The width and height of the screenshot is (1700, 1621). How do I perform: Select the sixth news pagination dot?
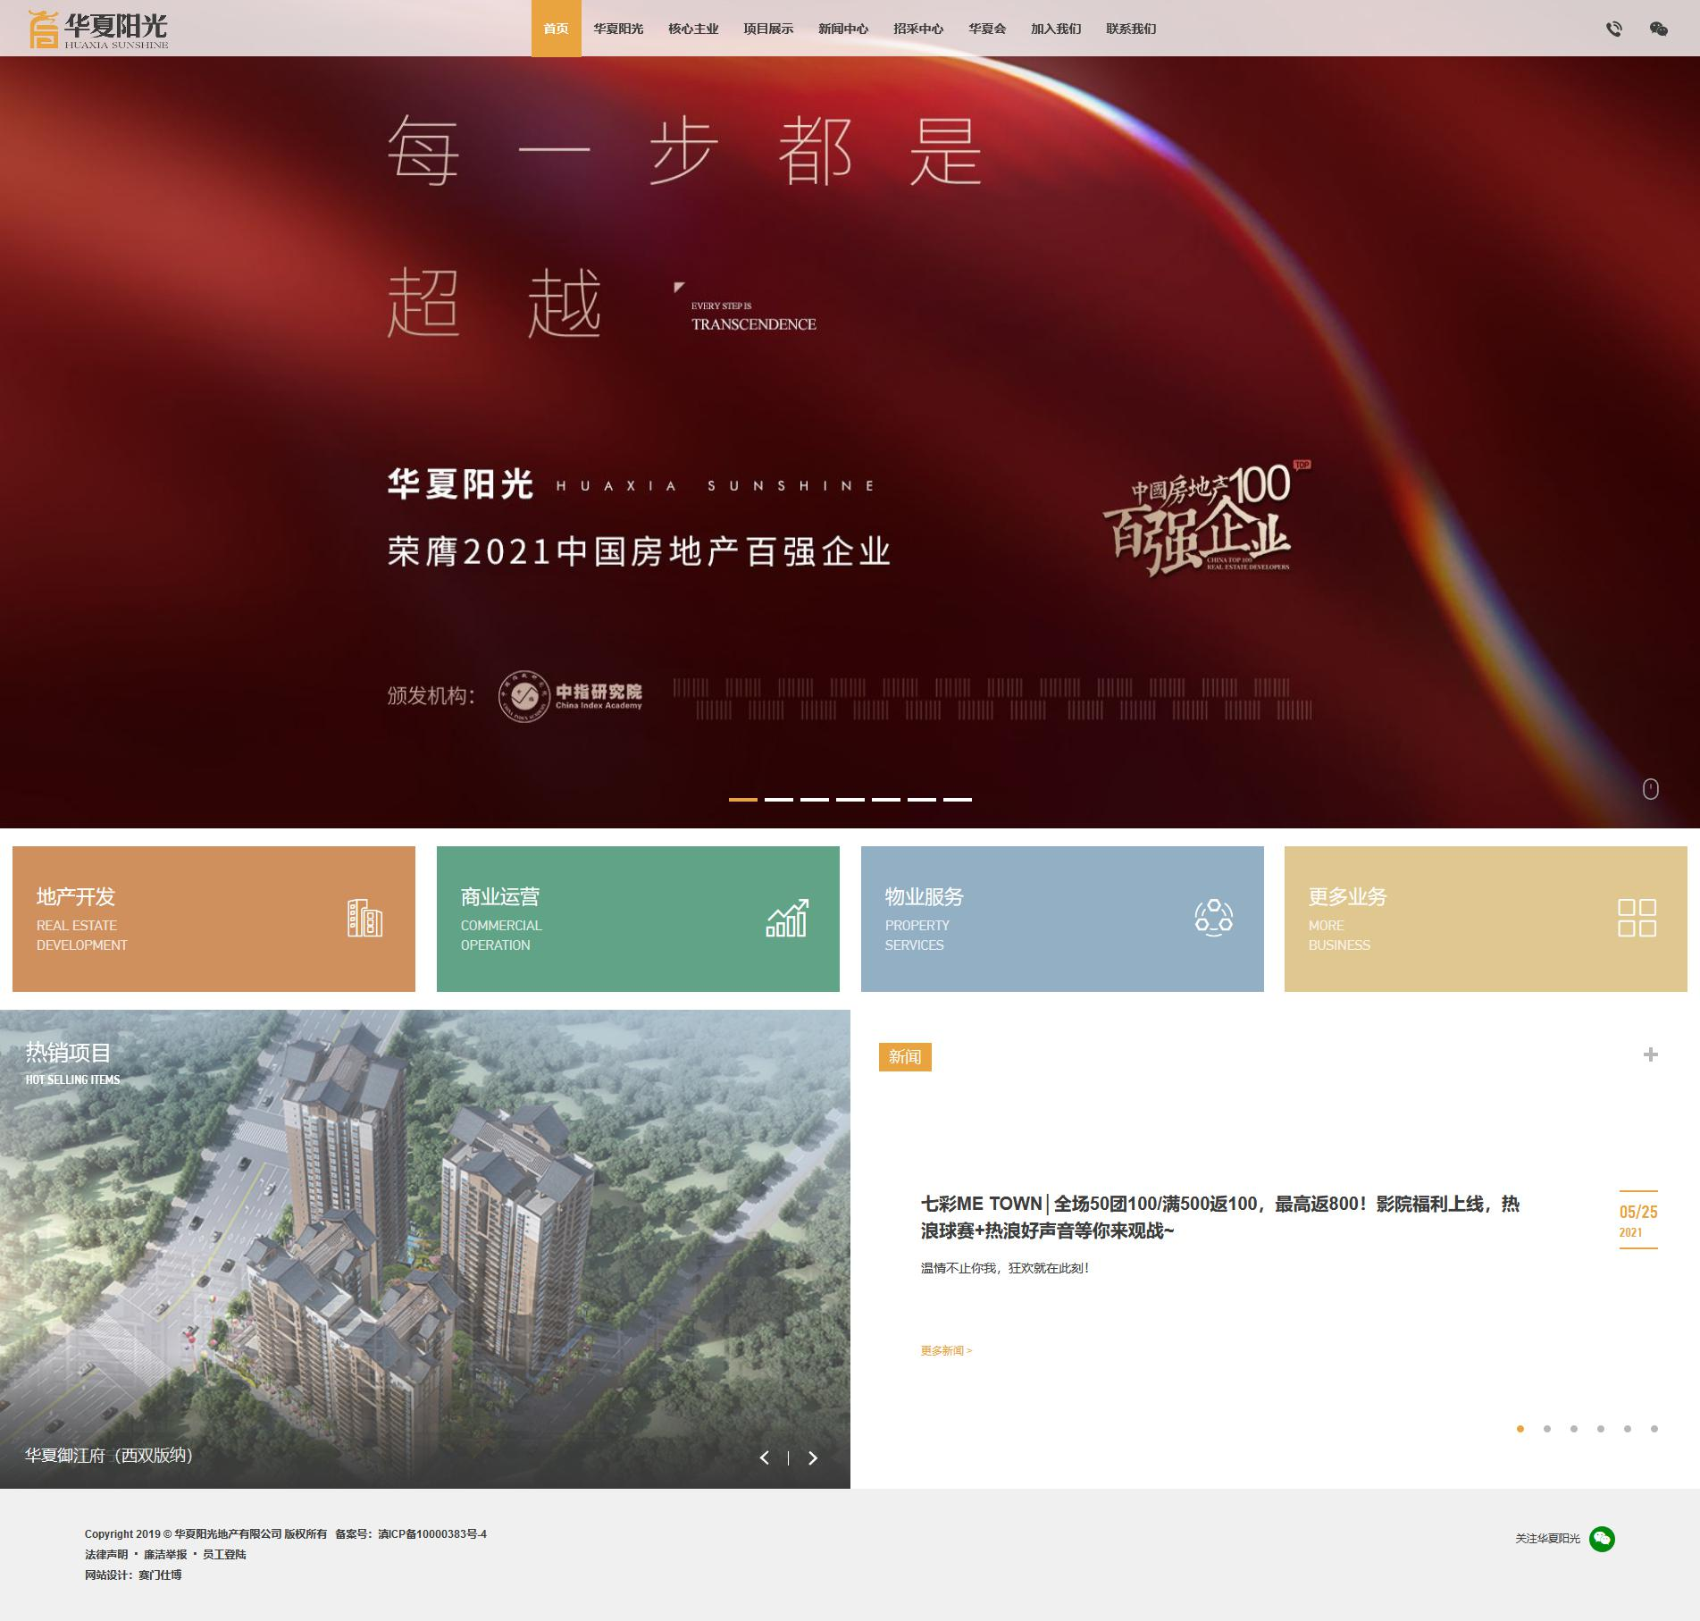click(x=1654, y=1429)
